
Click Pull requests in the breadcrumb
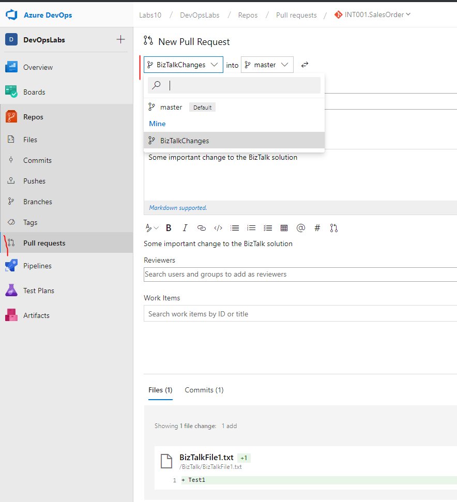pos(296,15)
